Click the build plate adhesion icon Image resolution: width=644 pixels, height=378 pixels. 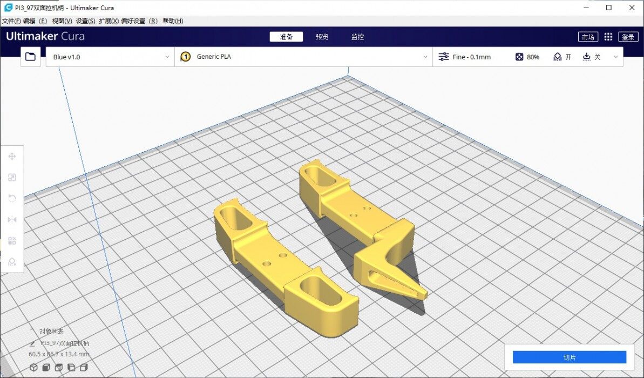586,57
